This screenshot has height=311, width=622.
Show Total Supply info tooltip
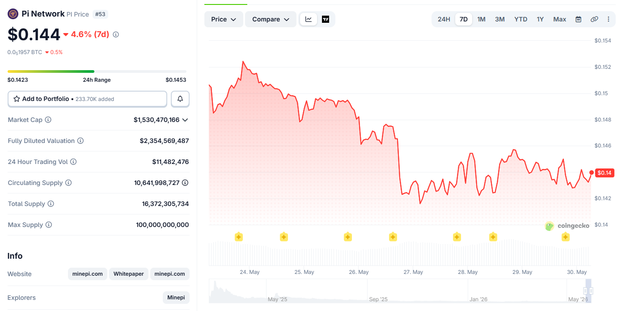51,204
